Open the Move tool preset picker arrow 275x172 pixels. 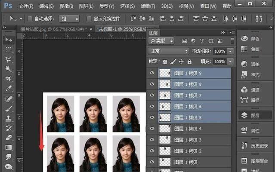pyautogui.click(x=21, y=18)
